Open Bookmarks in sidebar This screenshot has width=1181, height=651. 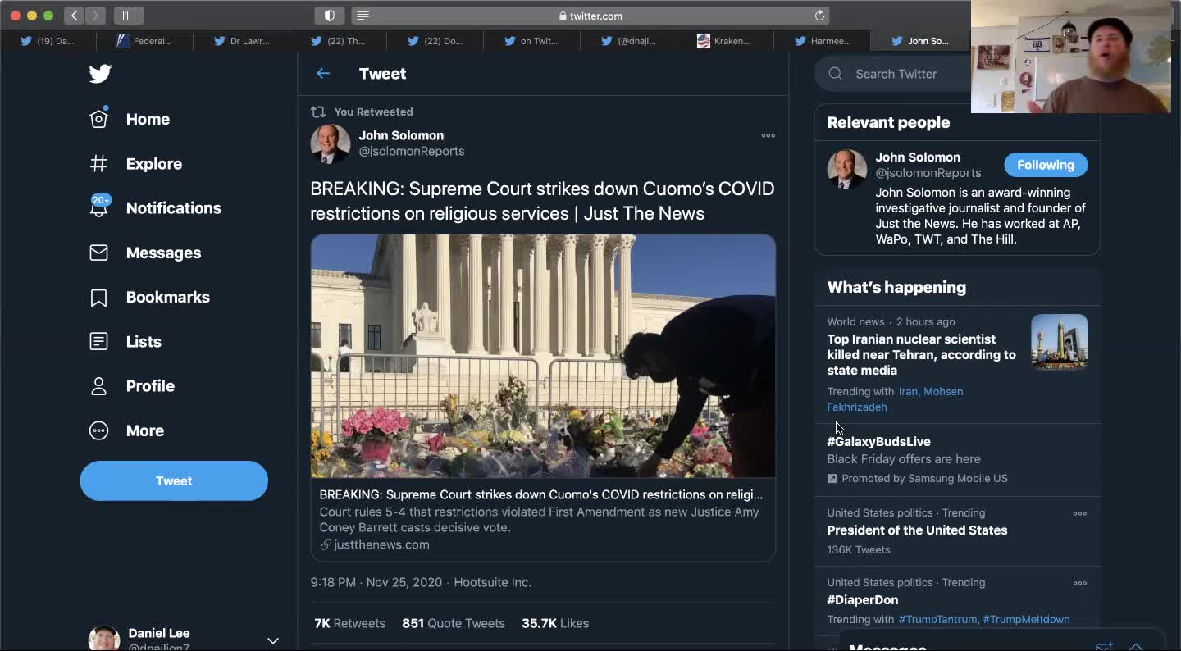click(149, 297)
